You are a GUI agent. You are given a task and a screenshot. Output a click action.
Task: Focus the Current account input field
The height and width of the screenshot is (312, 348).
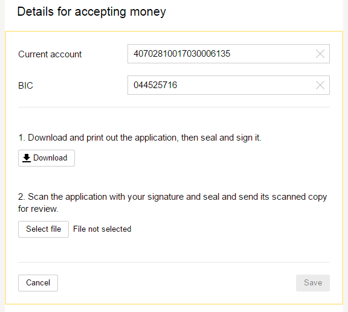coord(228,54)
